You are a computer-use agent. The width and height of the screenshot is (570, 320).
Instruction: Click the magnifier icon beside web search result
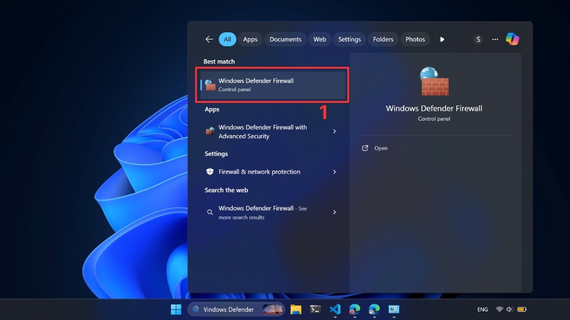(x=210, y=212)
